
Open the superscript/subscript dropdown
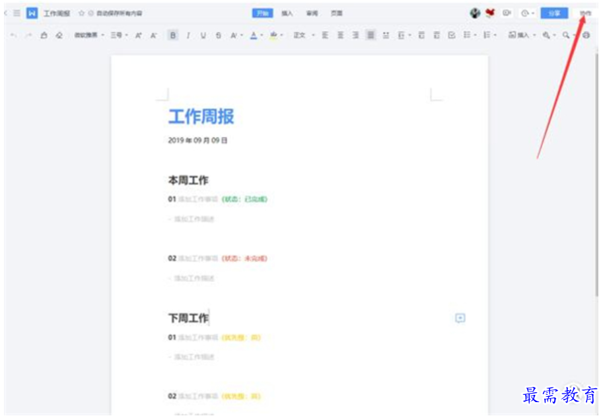[x=236, y=36]
